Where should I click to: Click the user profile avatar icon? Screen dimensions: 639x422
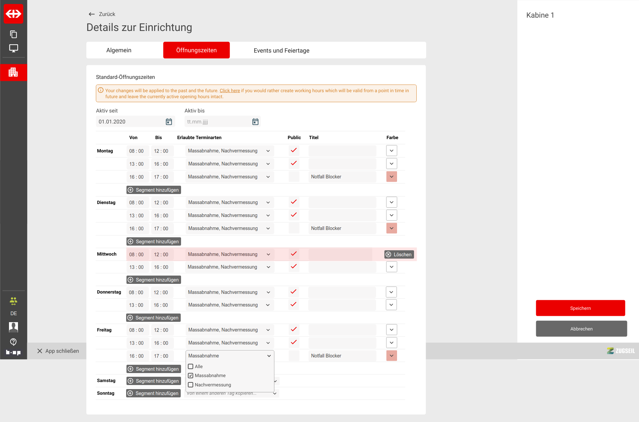click(13, 327)
